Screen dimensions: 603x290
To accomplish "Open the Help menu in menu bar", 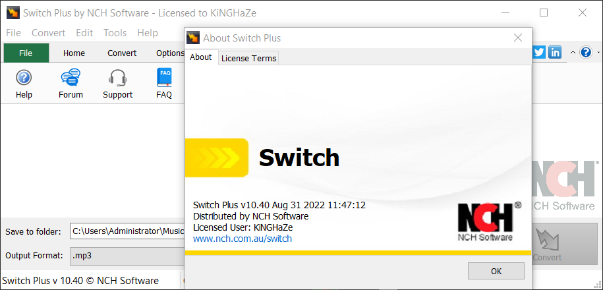I will [x=148, y=33].
